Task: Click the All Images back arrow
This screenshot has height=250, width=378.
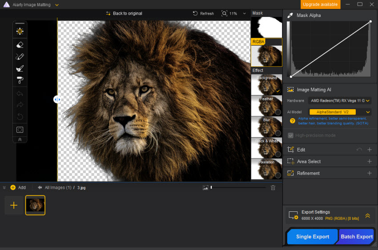Action: coord(40,187)
